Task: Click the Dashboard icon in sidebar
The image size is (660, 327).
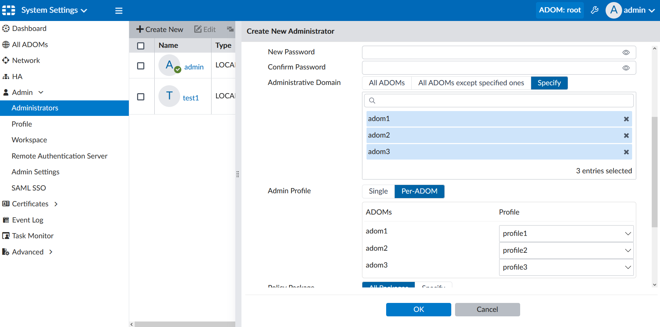Action: click(6, 29)
